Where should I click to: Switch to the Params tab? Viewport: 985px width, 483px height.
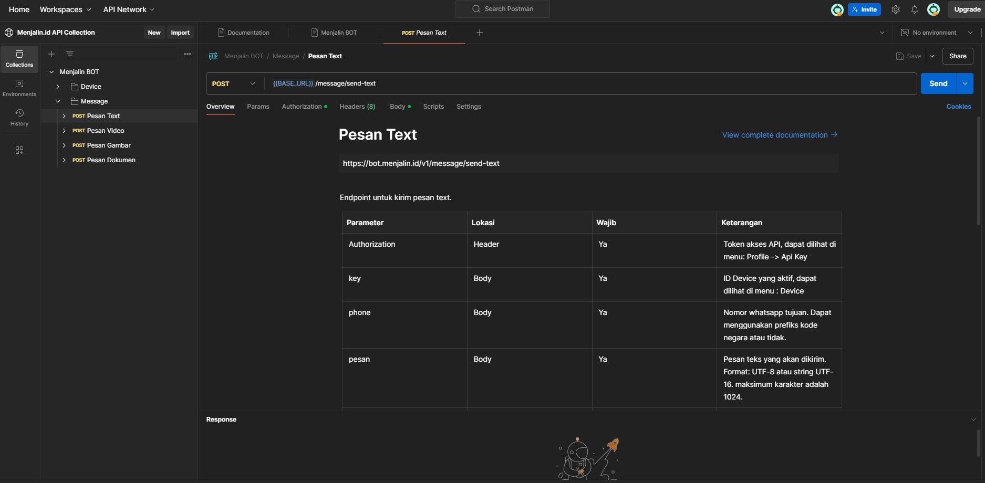coord(258,107)
